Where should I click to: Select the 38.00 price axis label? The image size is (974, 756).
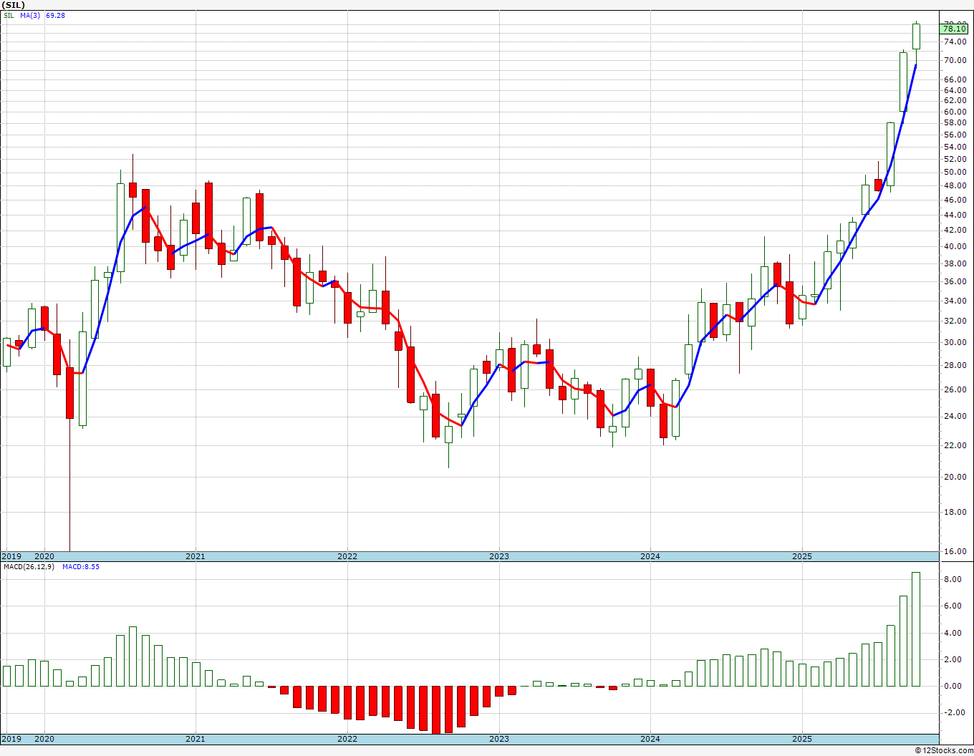tap(955, 263)
